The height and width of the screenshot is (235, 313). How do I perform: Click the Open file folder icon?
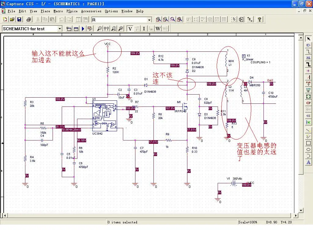[x=12, y=19]
